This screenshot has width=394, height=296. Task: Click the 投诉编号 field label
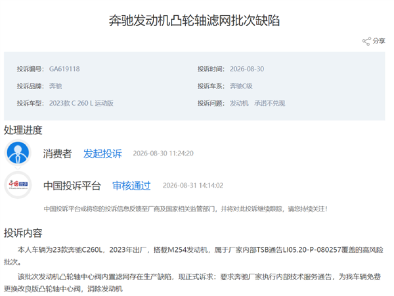pos(30,69)
